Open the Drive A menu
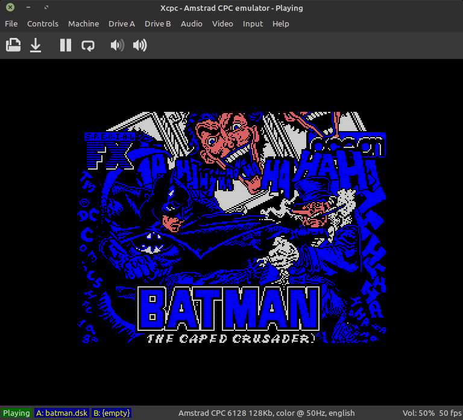 (122, 24)
